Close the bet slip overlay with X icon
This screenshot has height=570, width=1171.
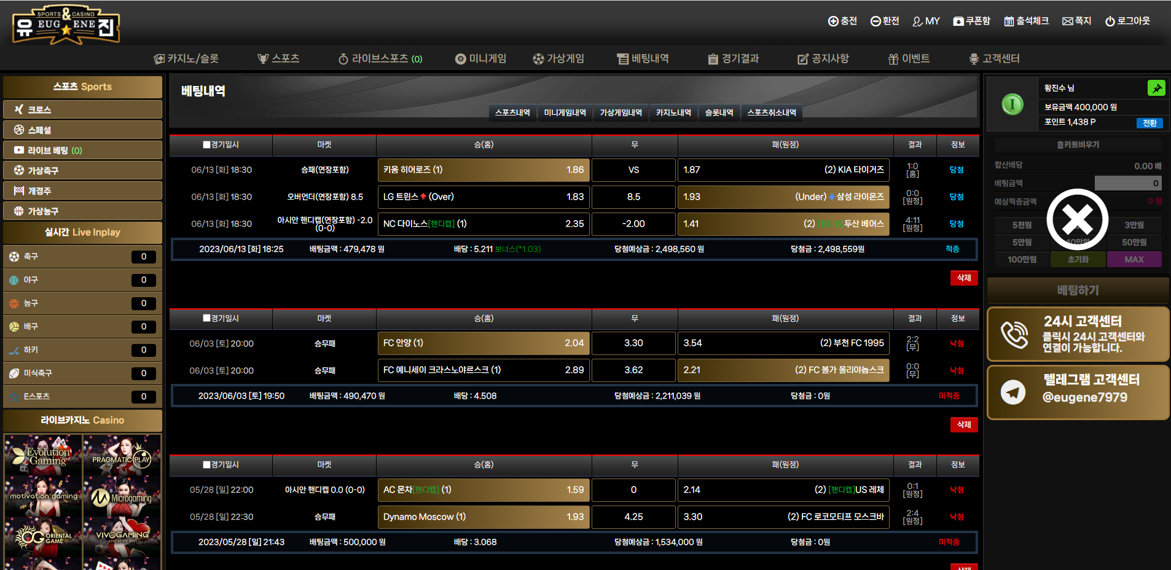pos(1077,219)
